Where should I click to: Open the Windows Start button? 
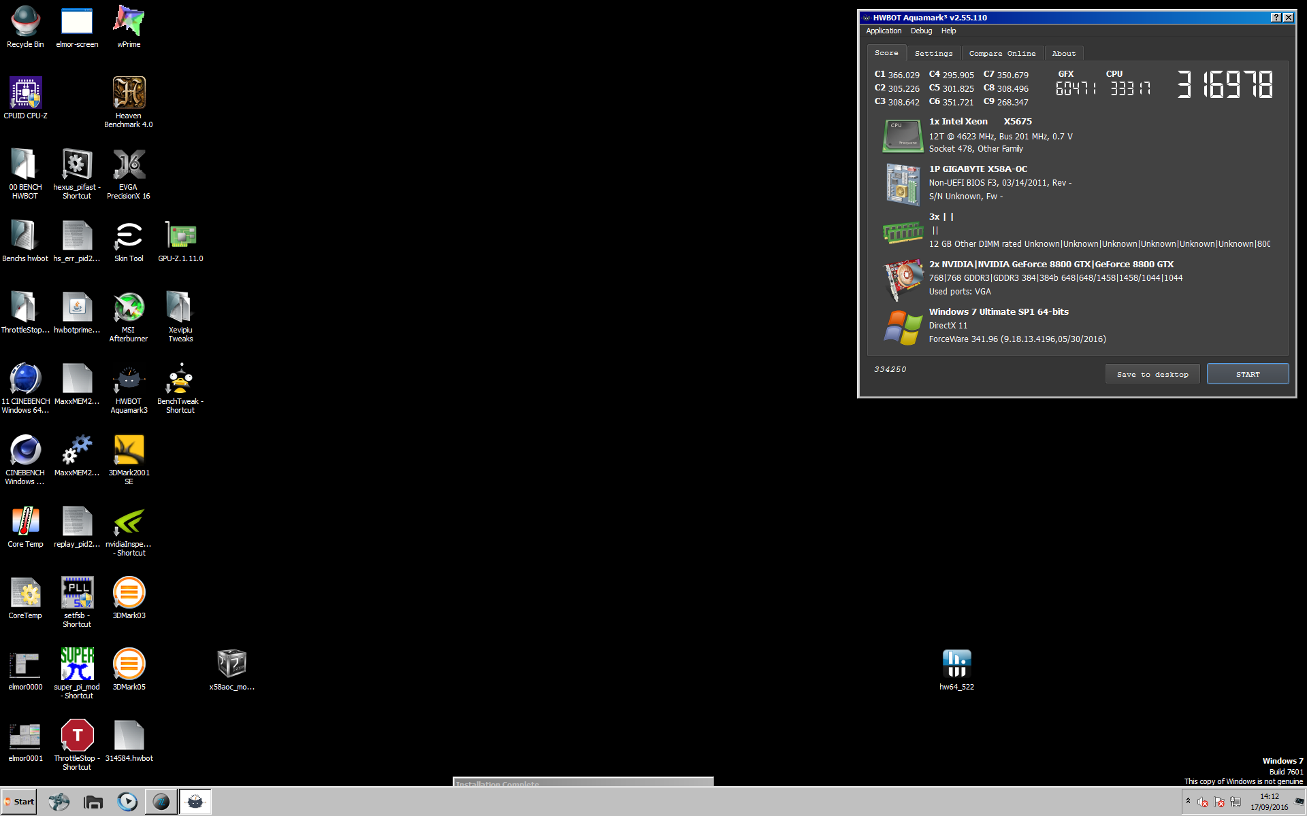coord(19,802)
